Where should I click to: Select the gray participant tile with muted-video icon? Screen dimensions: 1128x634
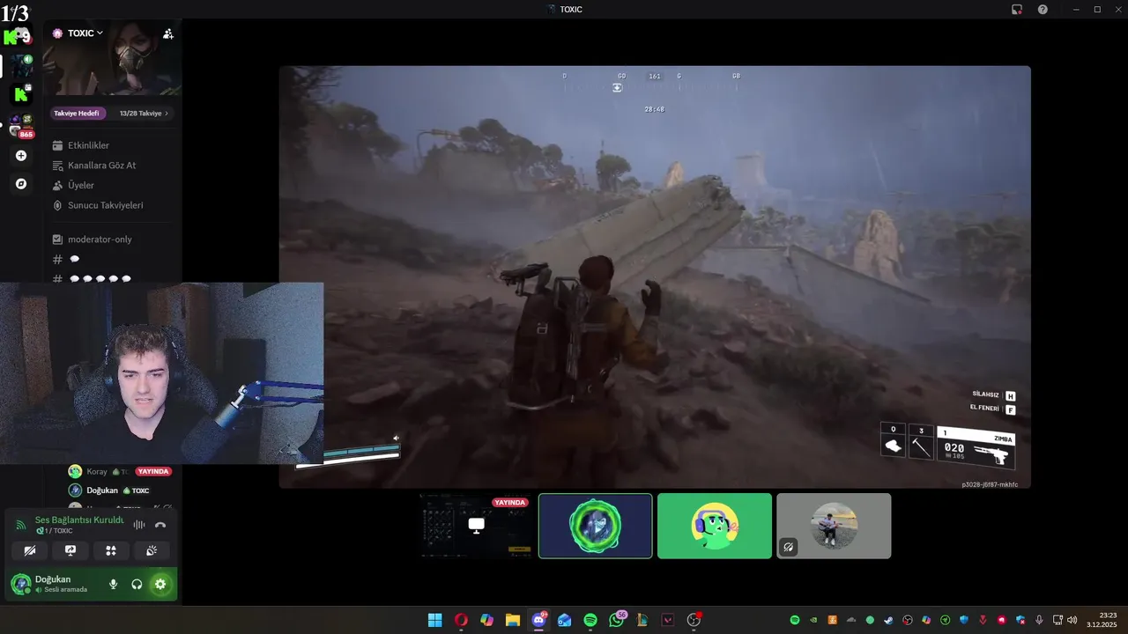pos(834,526)
